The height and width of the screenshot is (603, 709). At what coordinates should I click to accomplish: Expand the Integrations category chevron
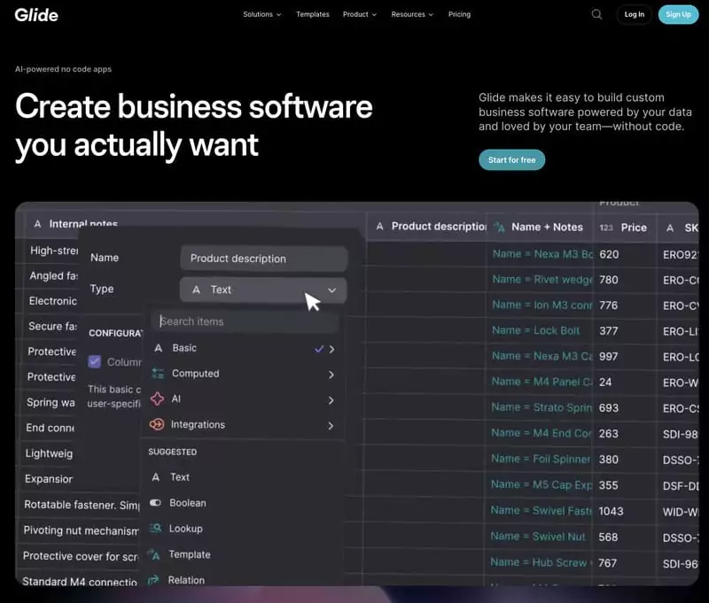coord(331,426)
